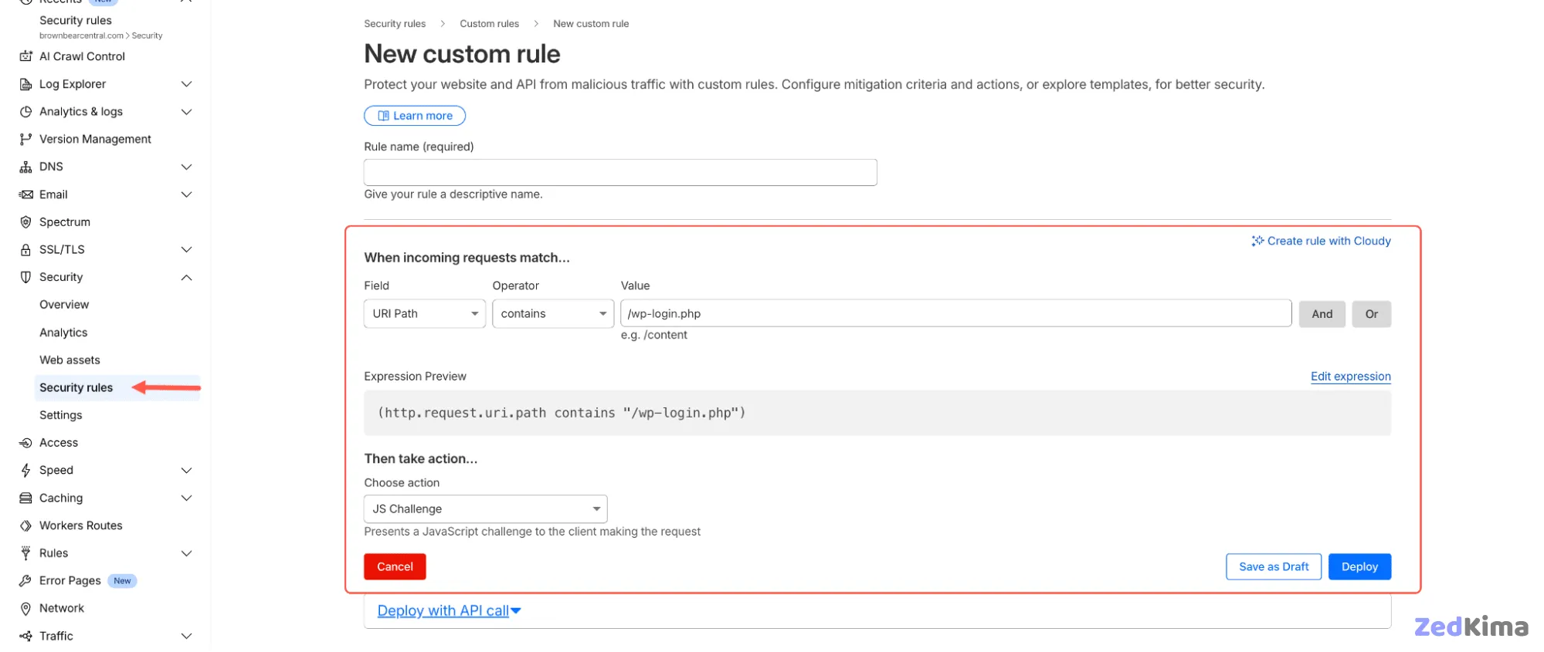This screenshot has height=652, width=1544.
Task: Click the Speed lightning bolt icon
Action: [25, 471]
